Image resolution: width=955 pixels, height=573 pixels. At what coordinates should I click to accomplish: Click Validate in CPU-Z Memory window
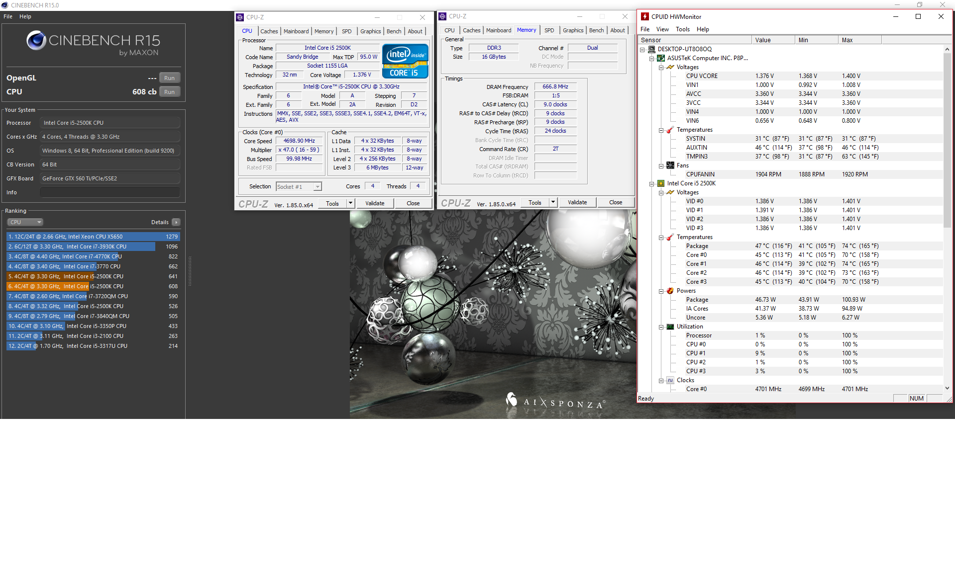577,202
